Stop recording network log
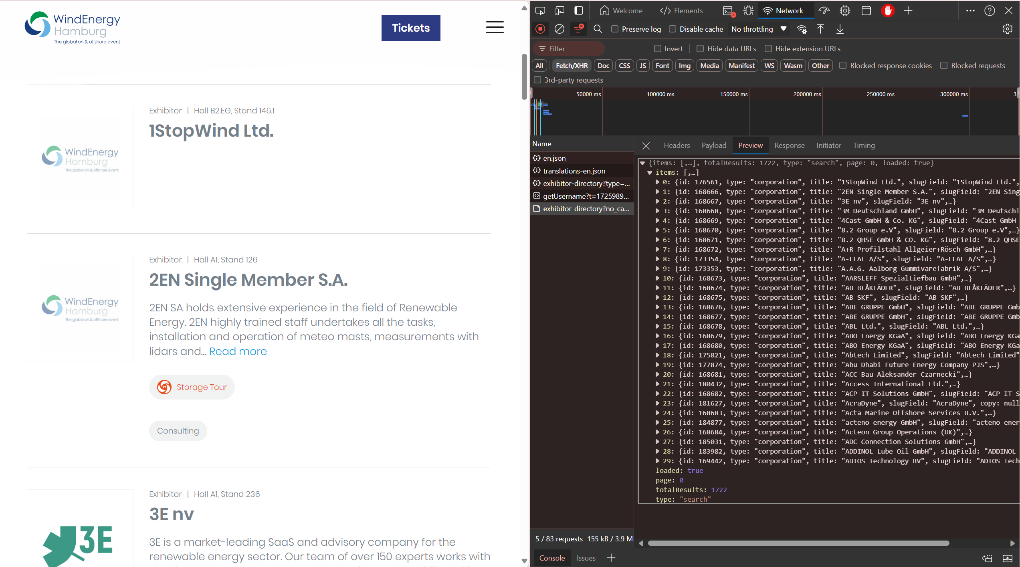 pos(540,29)
